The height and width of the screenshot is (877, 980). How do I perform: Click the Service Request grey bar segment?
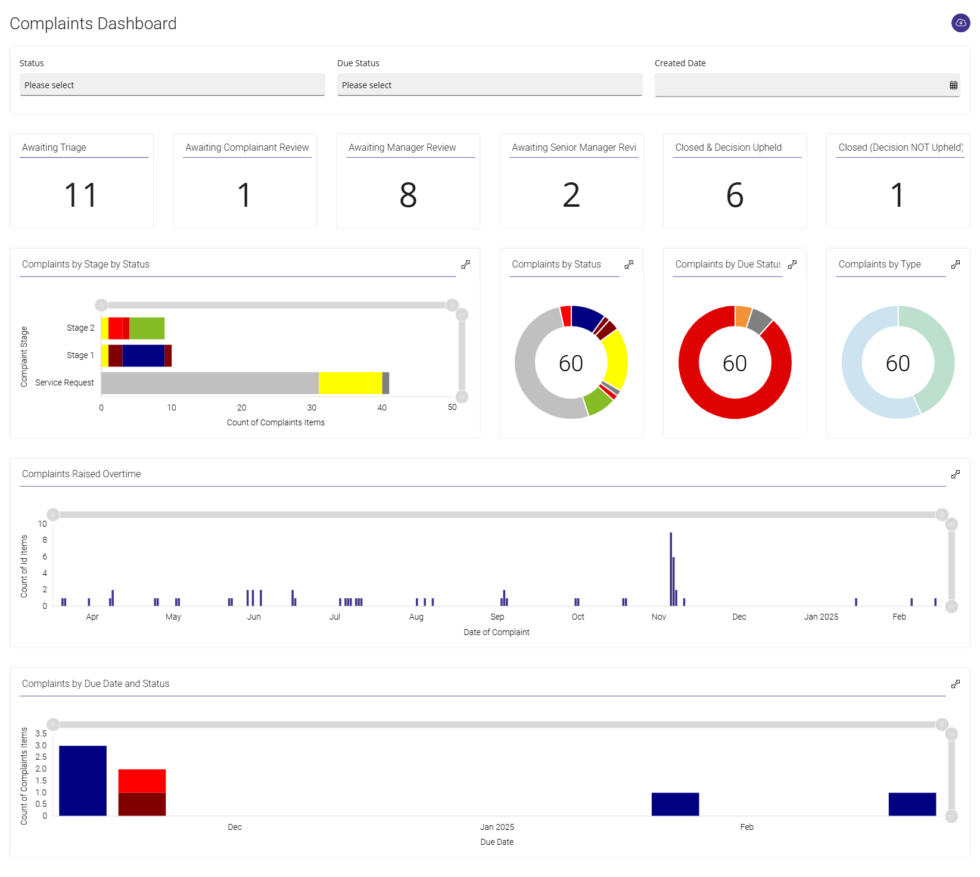tap(209, 382)
